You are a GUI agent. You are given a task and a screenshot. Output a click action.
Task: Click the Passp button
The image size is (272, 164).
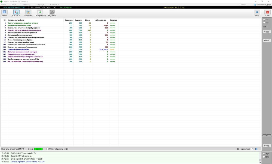tap(267, 146)
